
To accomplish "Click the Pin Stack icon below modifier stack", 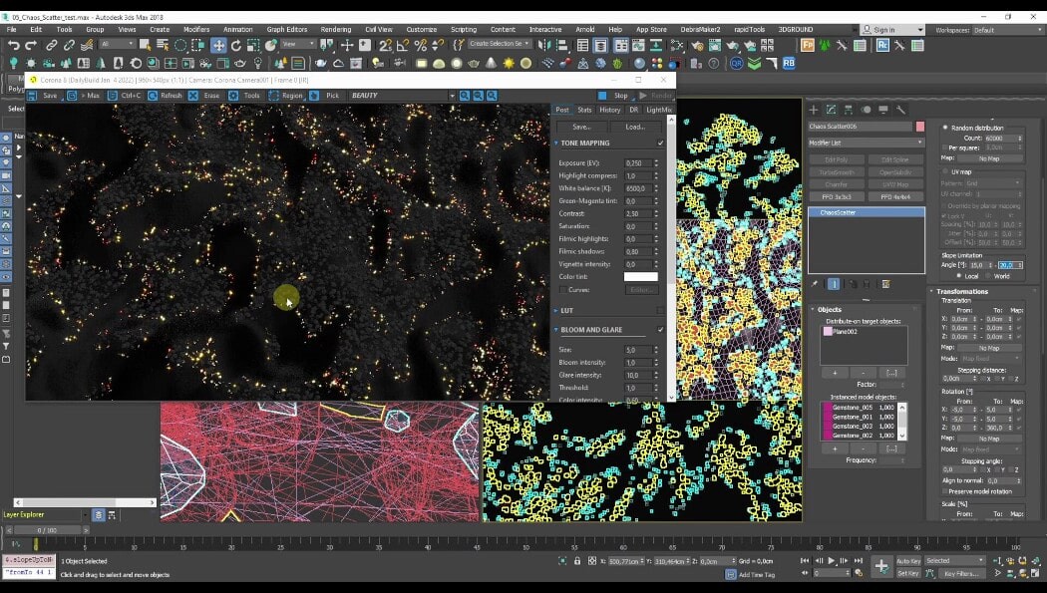I will point(815,284).
